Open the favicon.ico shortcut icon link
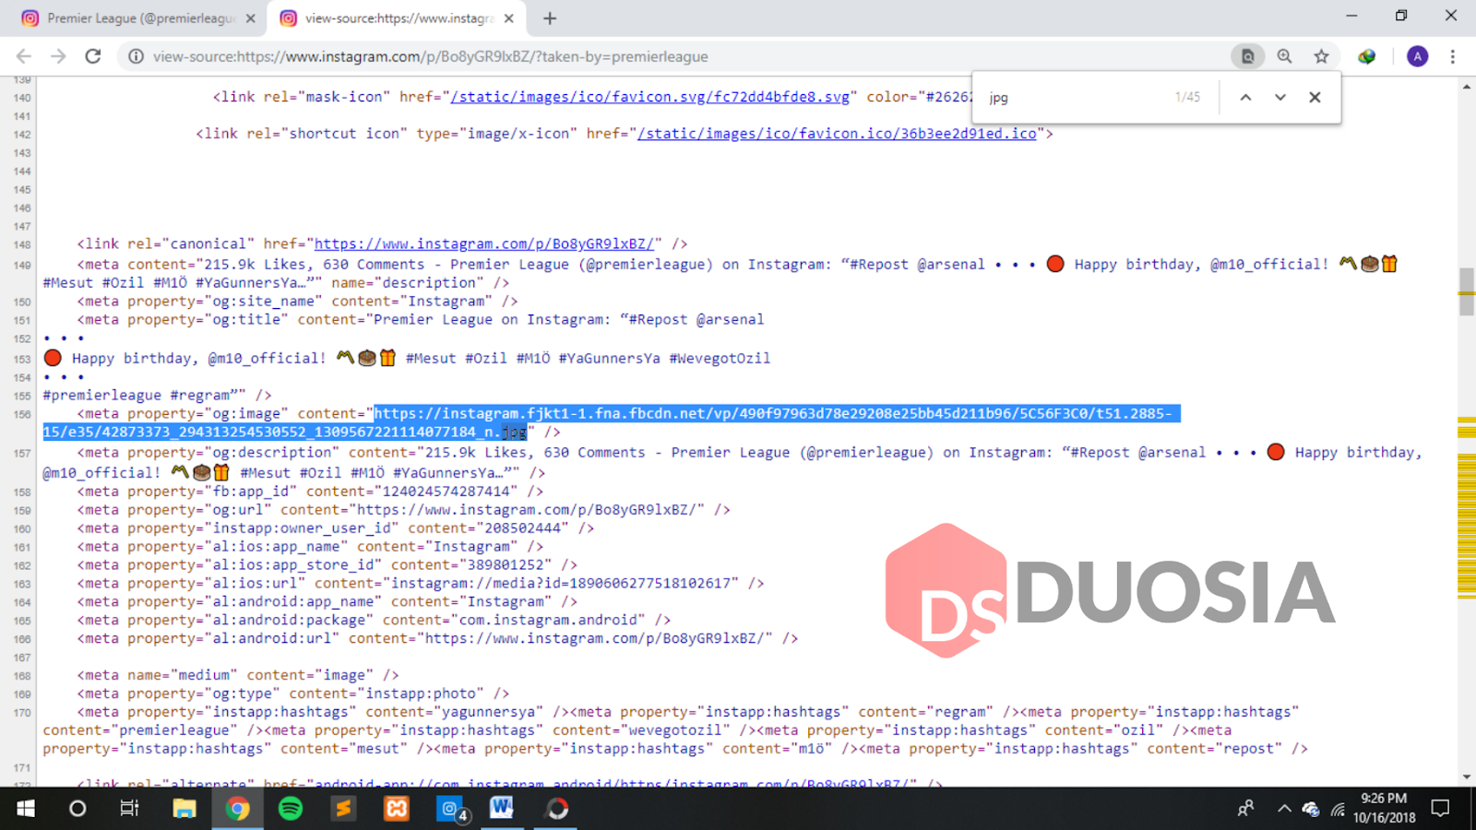The height and width of the screenshot is (830, 1476). [837, 134]
